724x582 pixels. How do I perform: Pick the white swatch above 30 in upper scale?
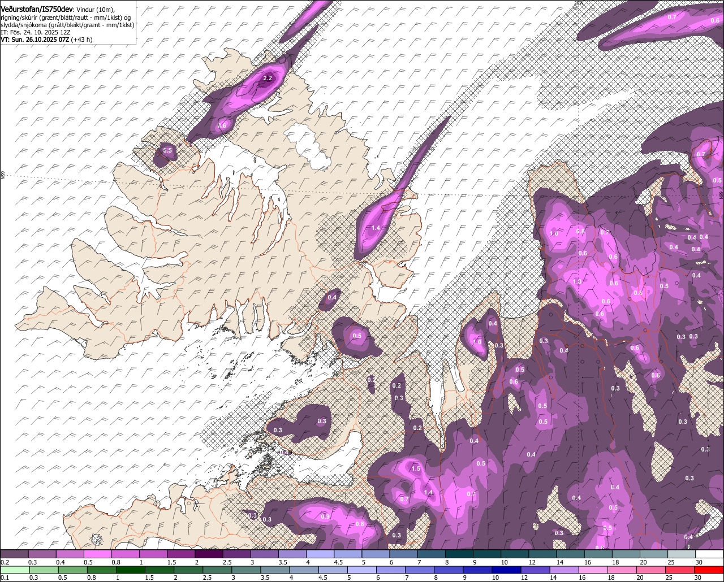[709, 554]
